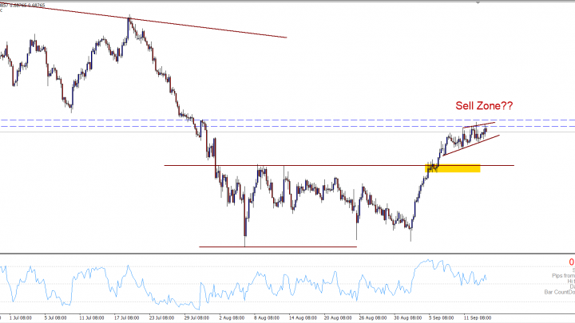Click the red '0' value in indicator panel
This screenshot has height=323, width=575.
click(571, 262)
